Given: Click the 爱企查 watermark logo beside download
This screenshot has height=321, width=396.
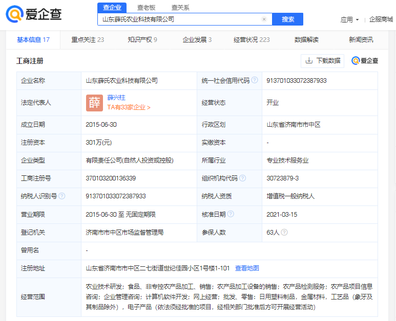Looking at the screenshot, I should (365, 61).
